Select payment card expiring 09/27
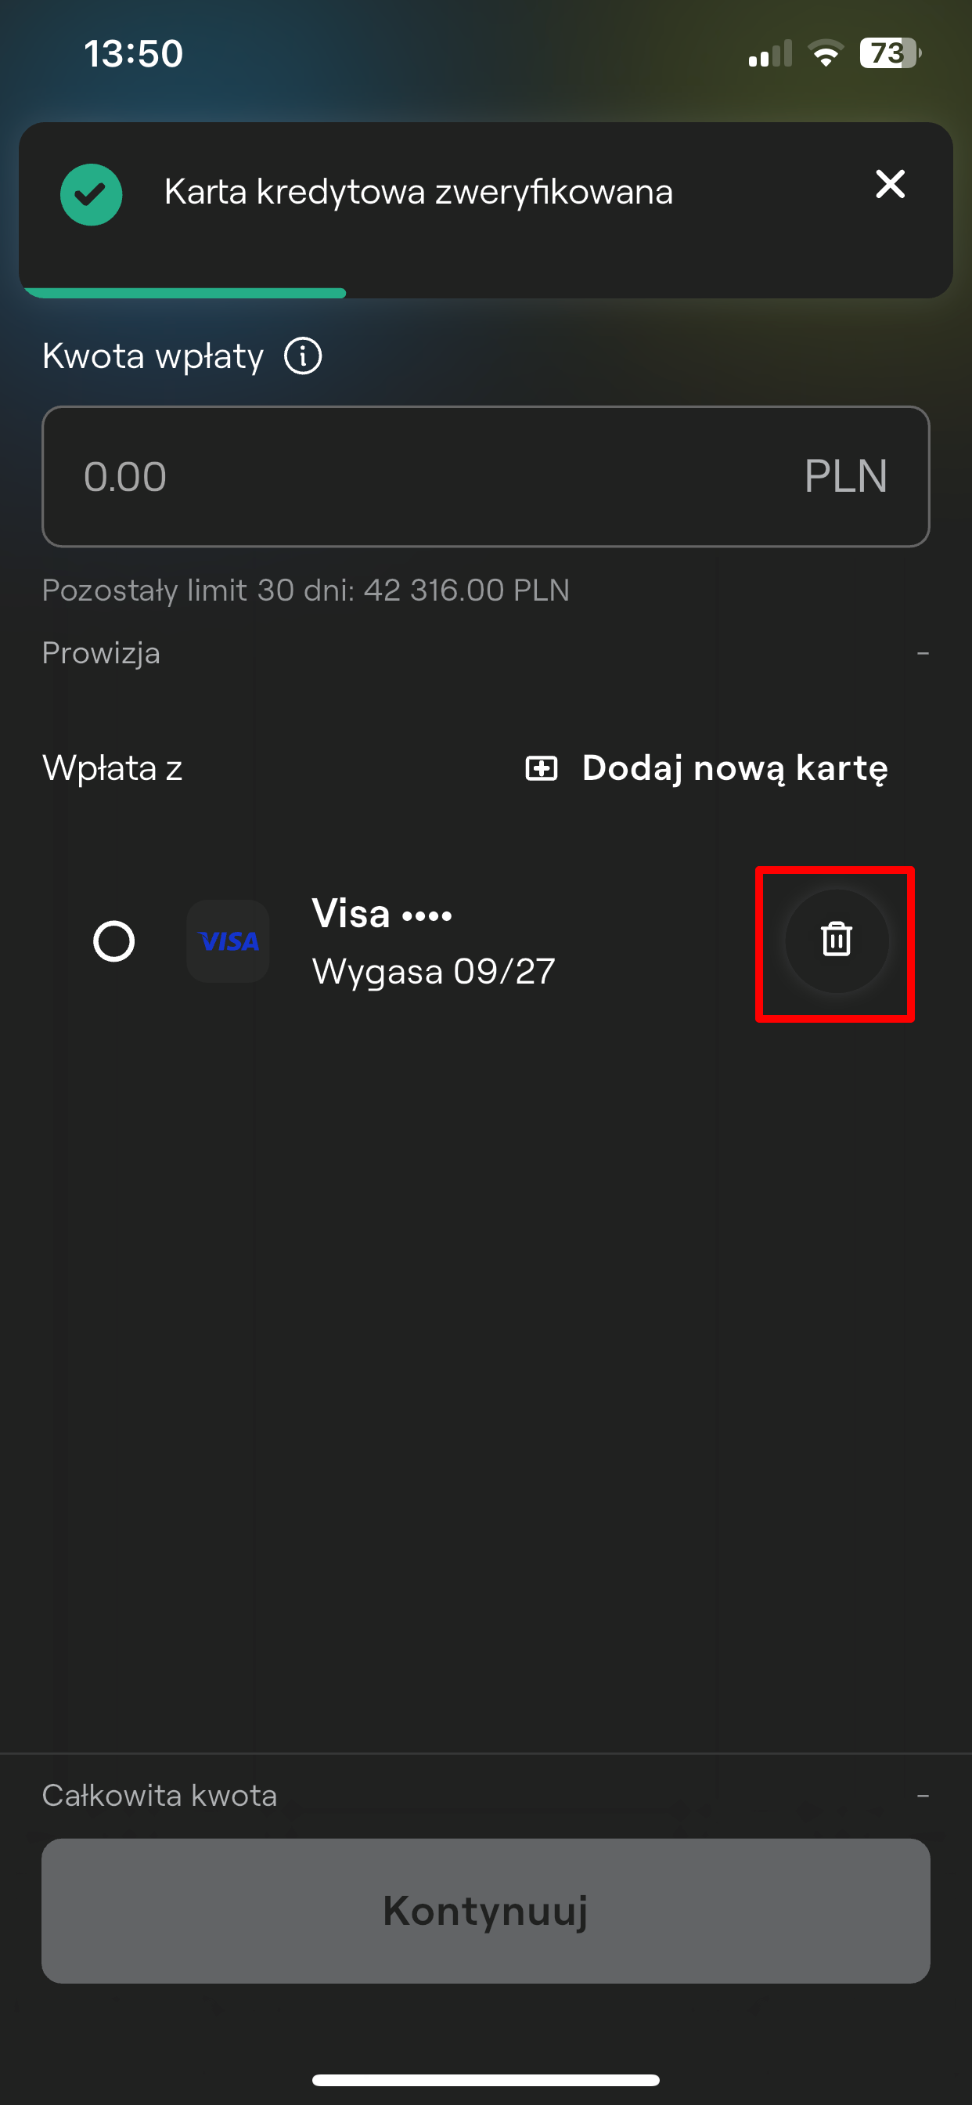972x2105 pixels. (x=433, y=971)
